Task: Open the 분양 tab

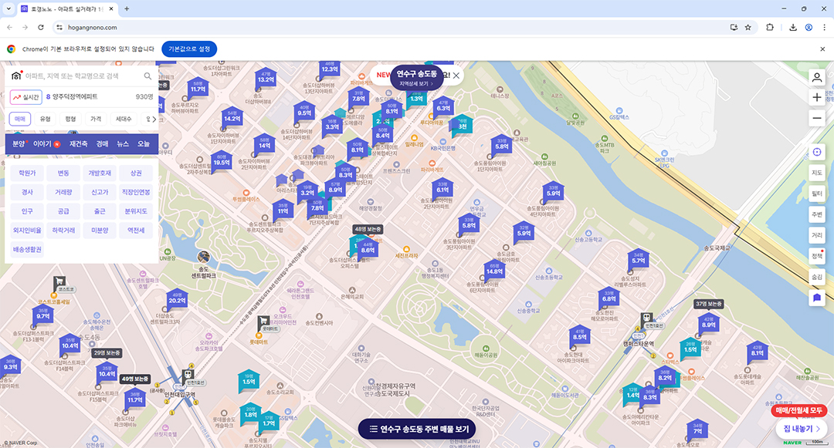Action: pyautogui.click(x=19, y=144)
